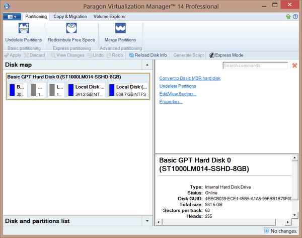Click the disk info scroll down arrow

coord(294,215)
